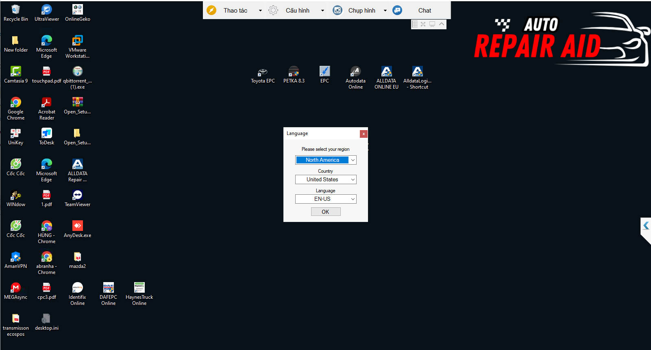Click the UniKey desktop icon
This screenshot has height=350, width=651.
click(16, 137)
